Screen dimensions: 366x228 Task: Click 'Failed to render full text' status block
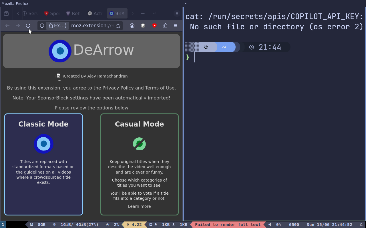click(x=228, y=225)
